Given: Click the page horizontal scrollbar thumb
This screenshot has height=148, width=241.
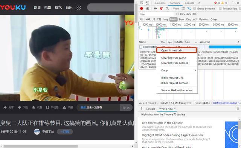Looking at the screenshot, I should click(x=41, y=146).
